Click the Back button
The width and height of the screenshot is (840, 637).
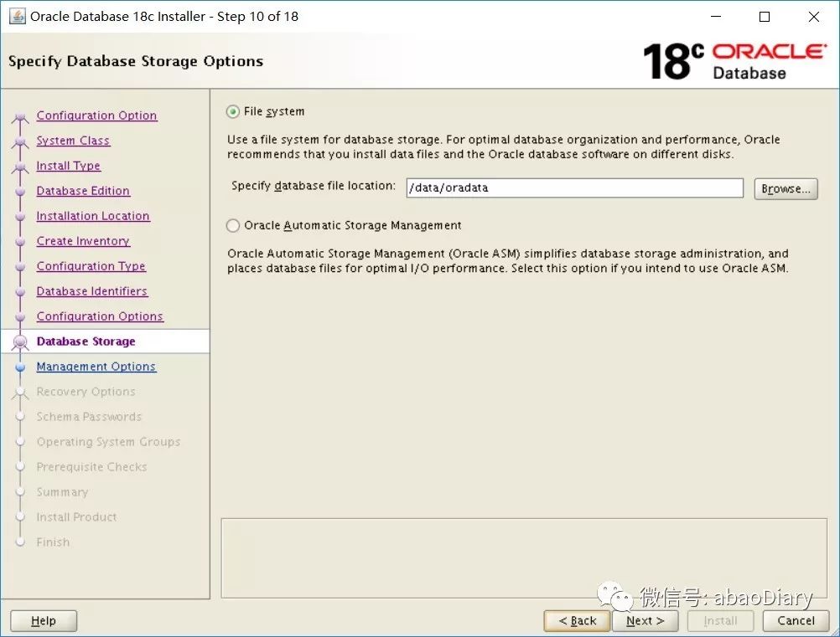coord(577,621)
